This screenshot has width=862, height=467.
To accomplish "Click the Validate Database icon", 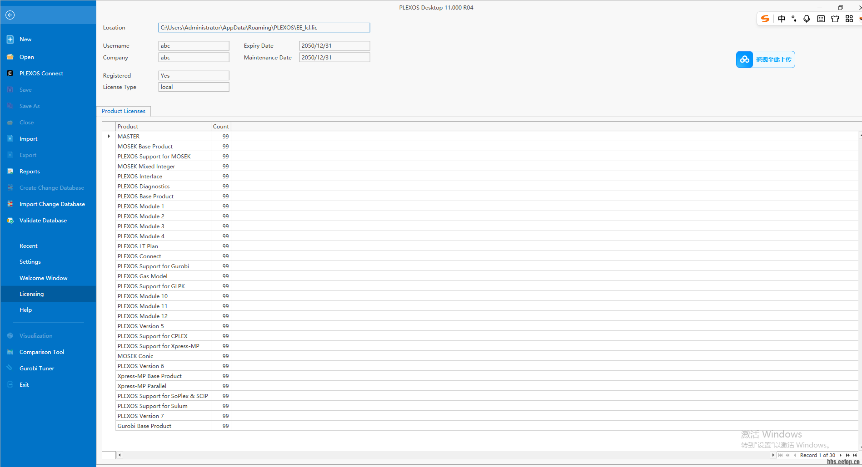I will pyautogui.click(x=10, y=221).
